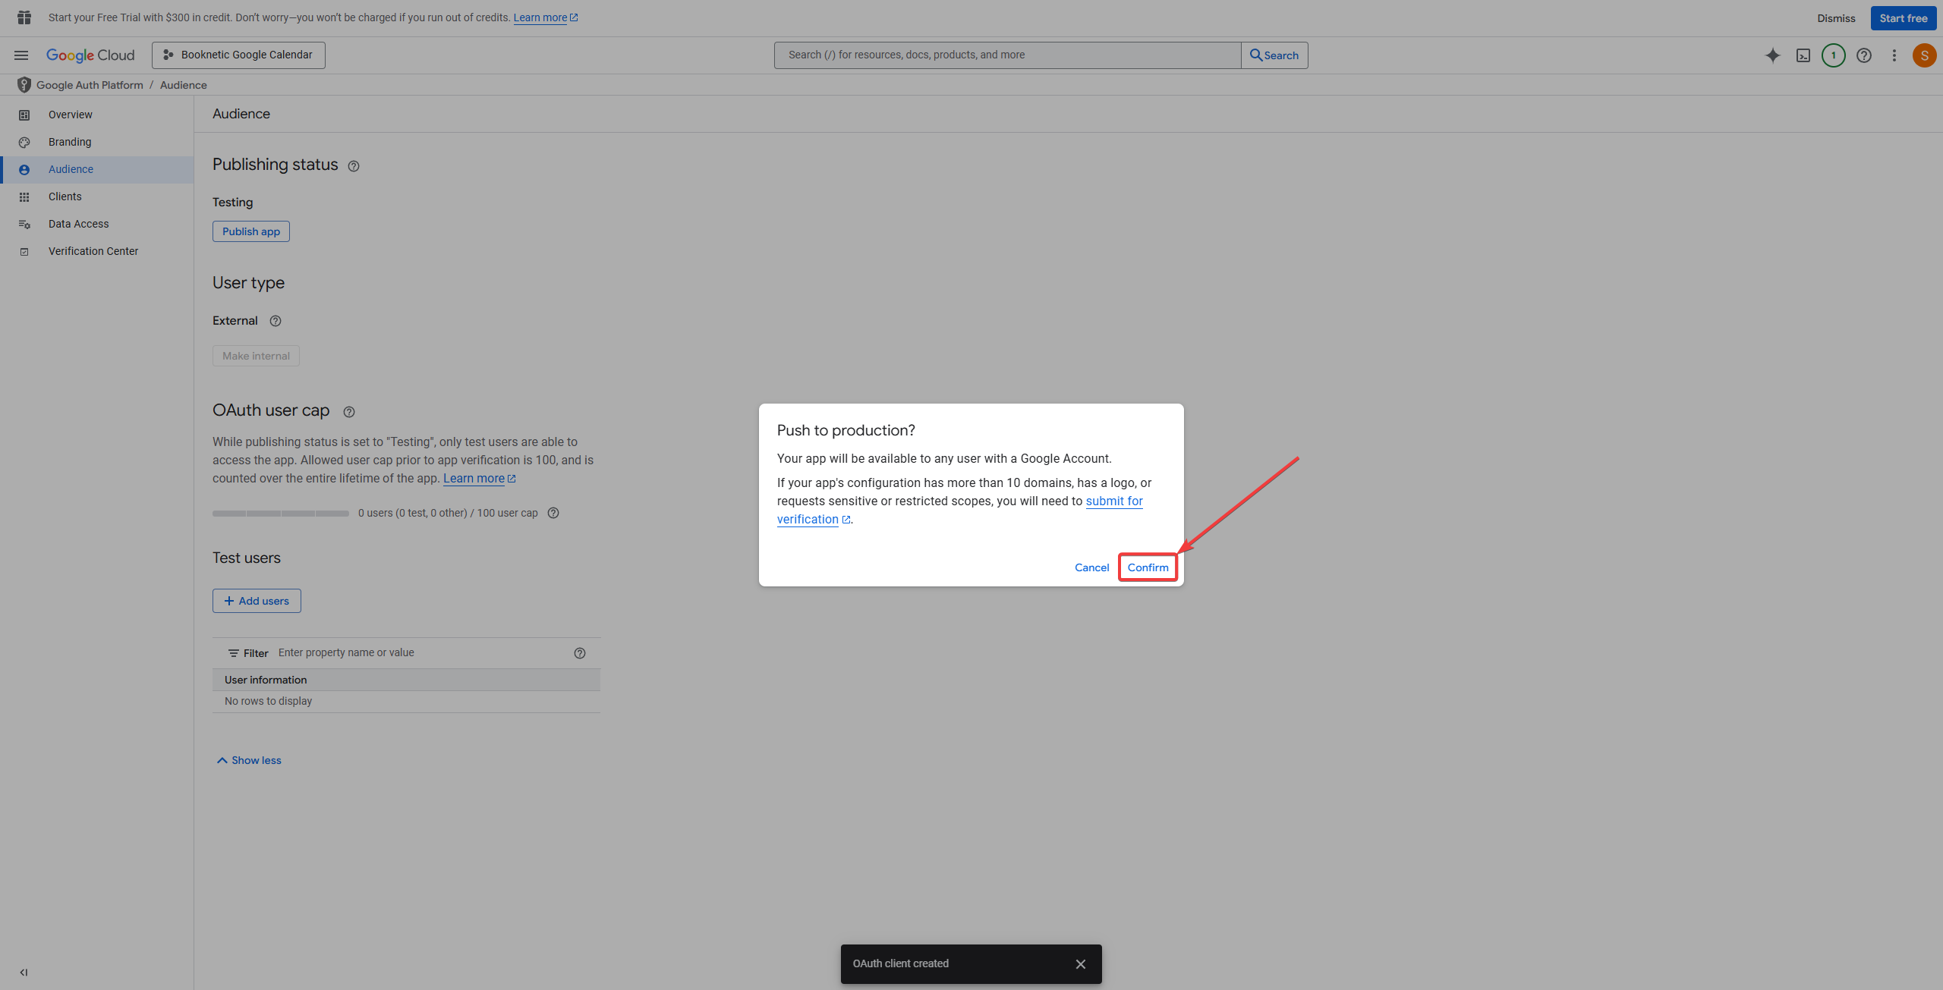Open Learn more link in trial banner

pos(545,17)
